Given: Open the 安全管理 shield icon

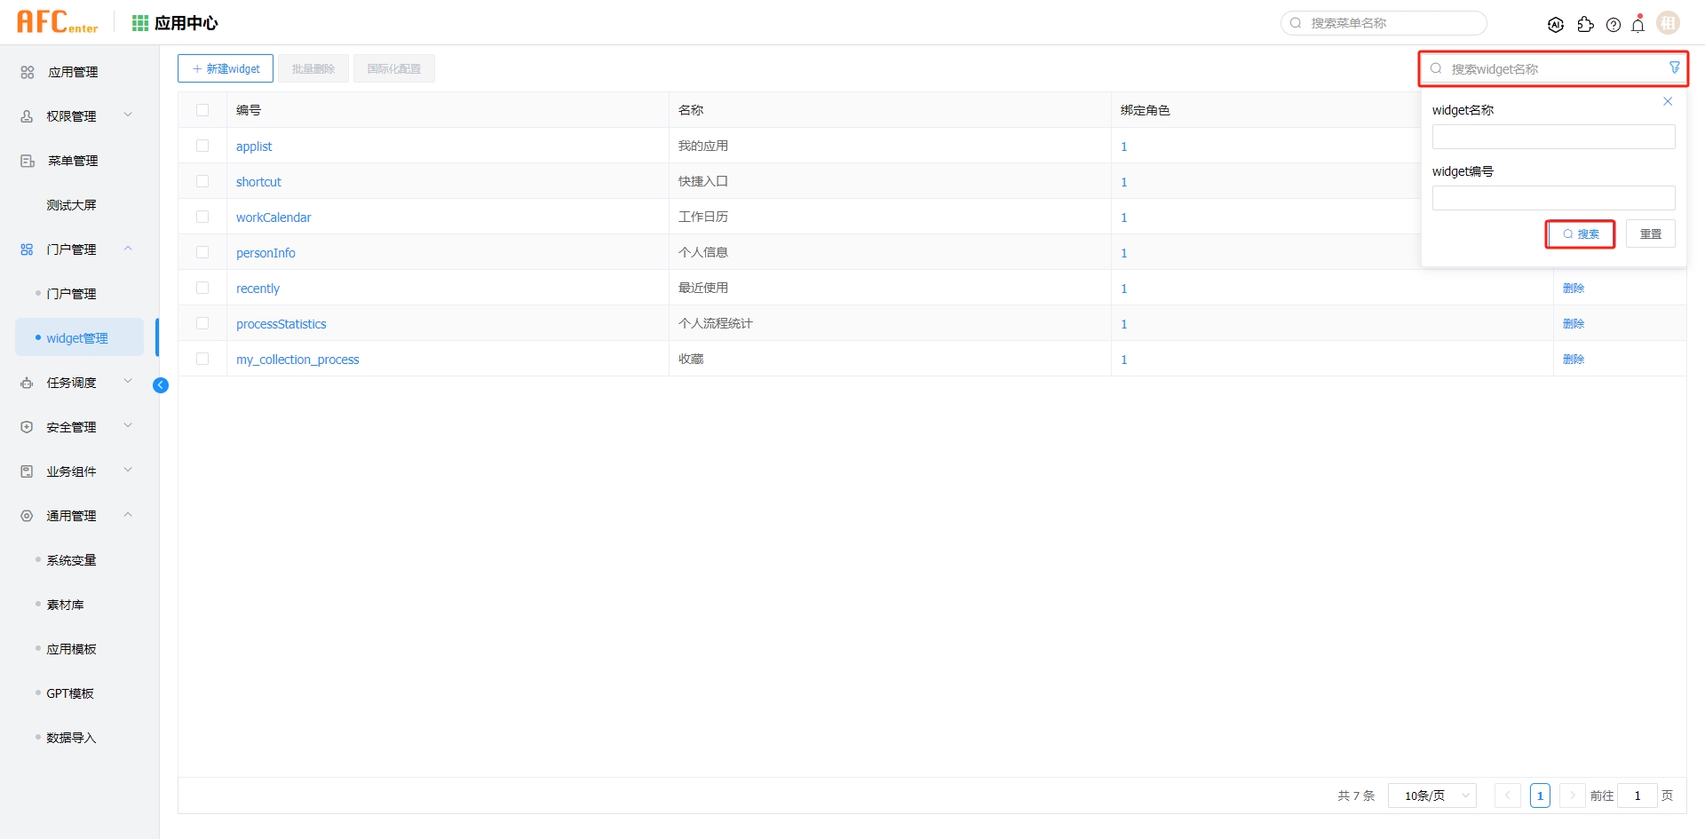Looking at the screenshot, I should point(26,427).
